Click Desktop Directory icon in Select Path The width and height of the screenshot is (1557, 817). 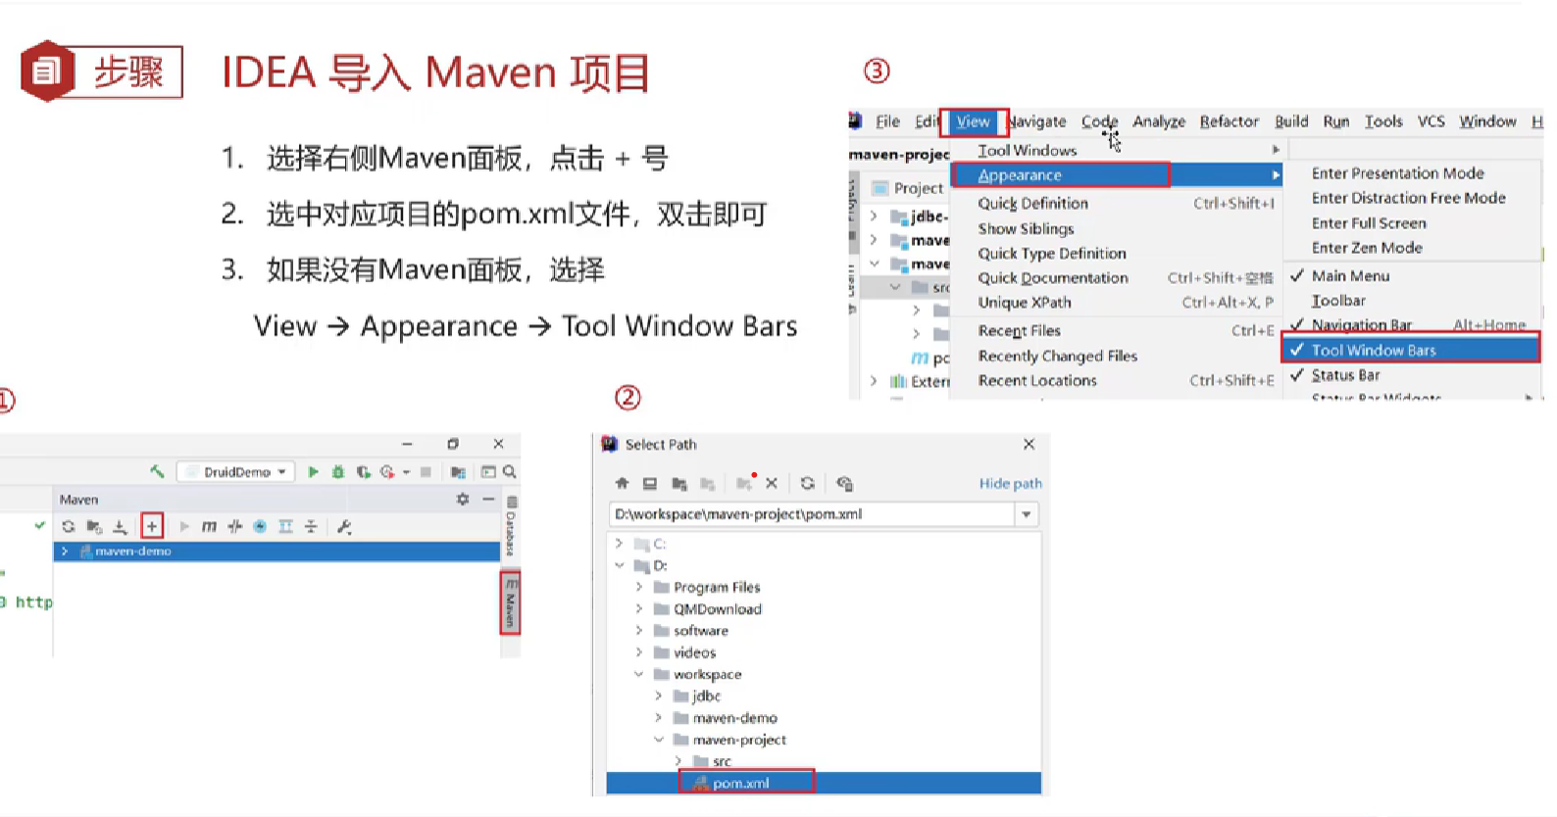(x=650, y=483)
